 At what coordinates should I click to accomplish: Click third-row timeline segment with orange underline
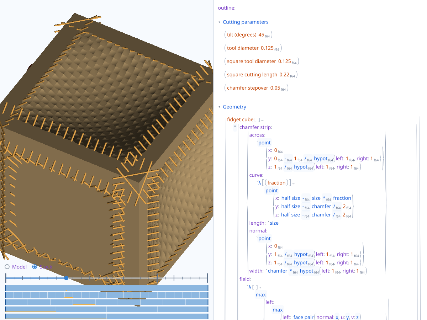(84, 302)
